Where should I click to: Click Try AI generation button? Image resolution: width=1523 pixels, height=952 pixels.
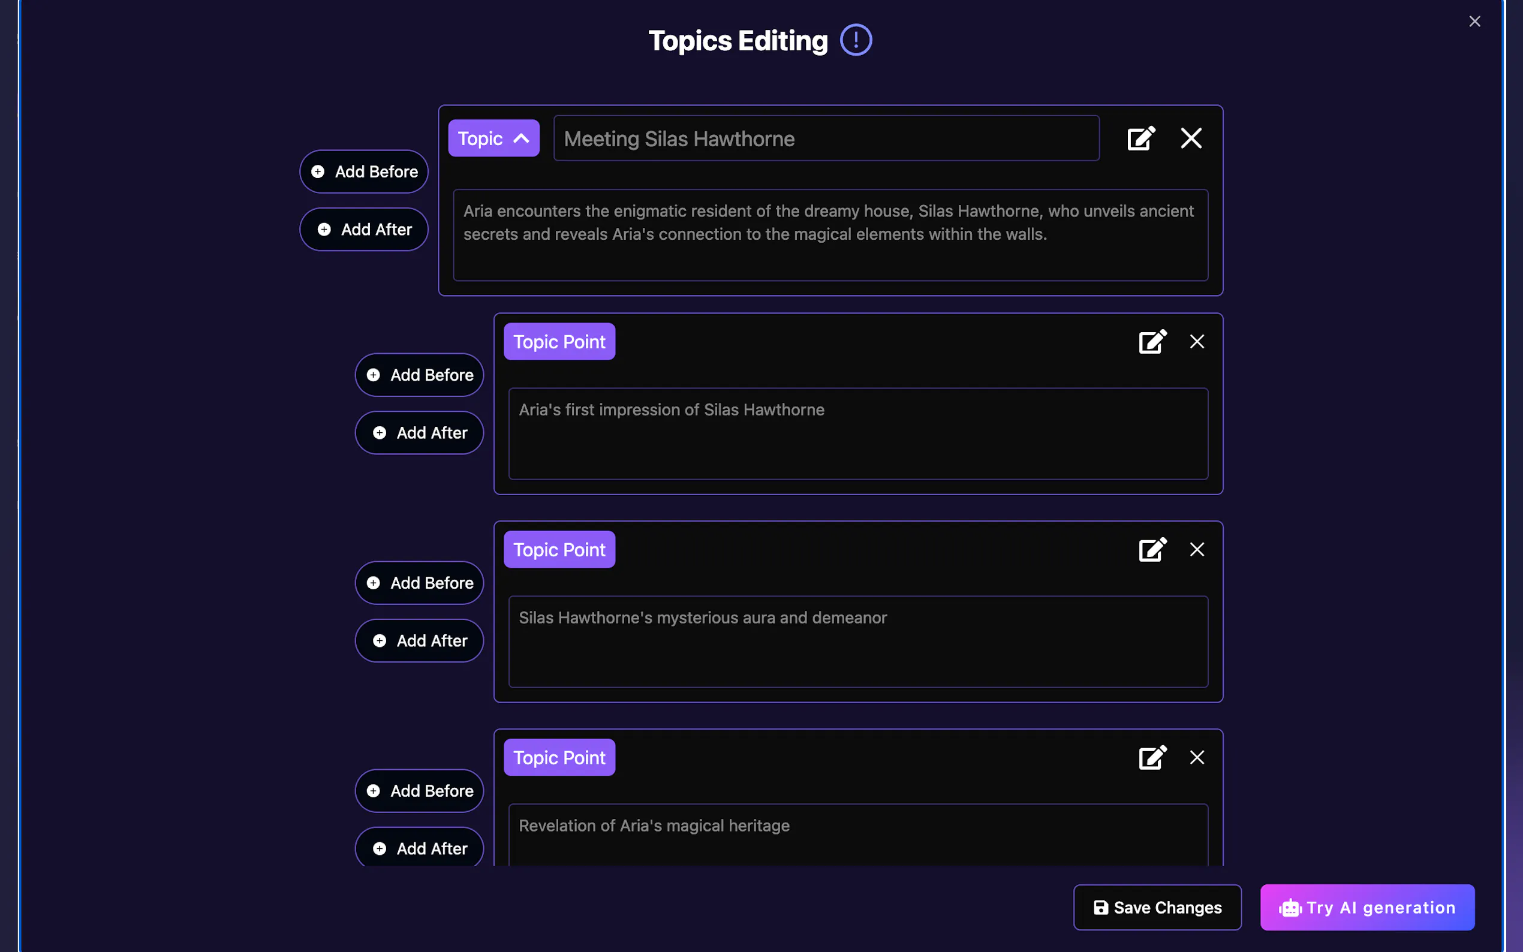click(x=1367, y=907)
